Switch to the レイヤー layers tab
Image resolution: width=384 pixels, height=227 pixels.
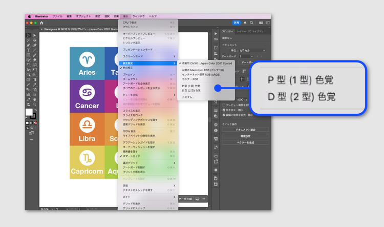pos(241,31)
